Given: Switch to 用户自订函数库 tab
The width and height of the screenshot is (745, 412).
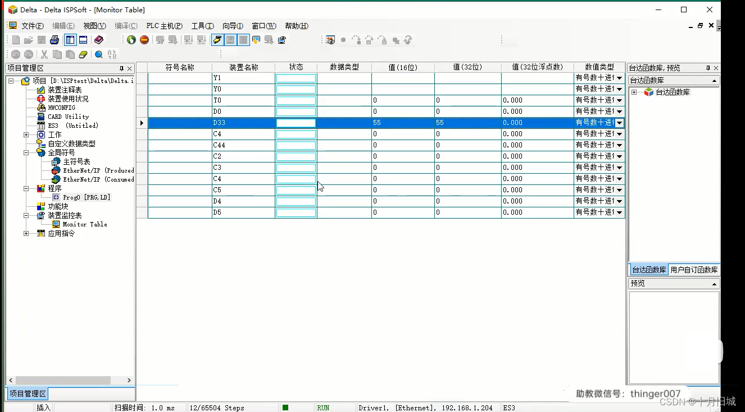Looking at the screenshot, I should 694,270.
